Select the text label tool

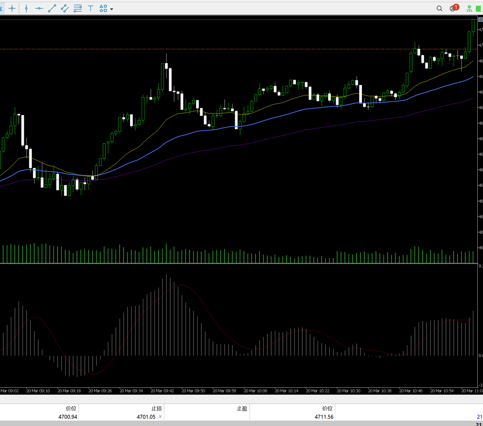coord(91,8)
